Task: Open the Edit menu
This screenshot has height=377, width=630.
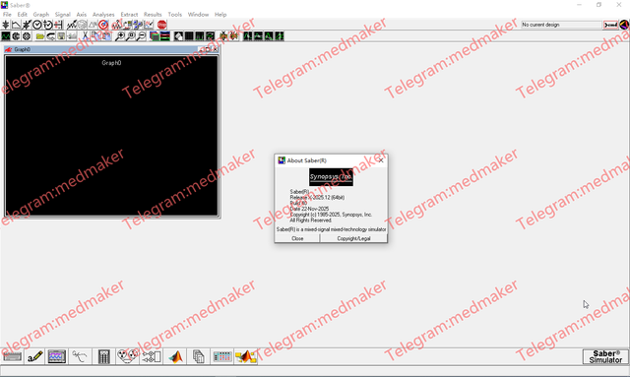Action: pos(22,15)
